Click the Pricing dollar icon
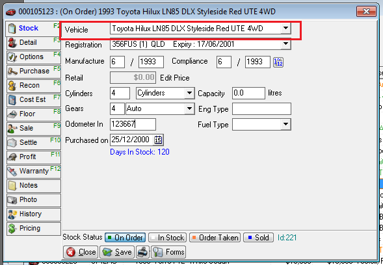Image resolution: width=383 pixels, height=265 pixels. 12,229
